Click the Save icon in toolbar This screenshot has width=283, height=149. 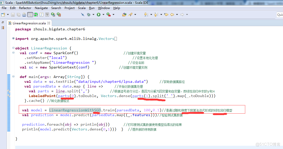[13, 15]
